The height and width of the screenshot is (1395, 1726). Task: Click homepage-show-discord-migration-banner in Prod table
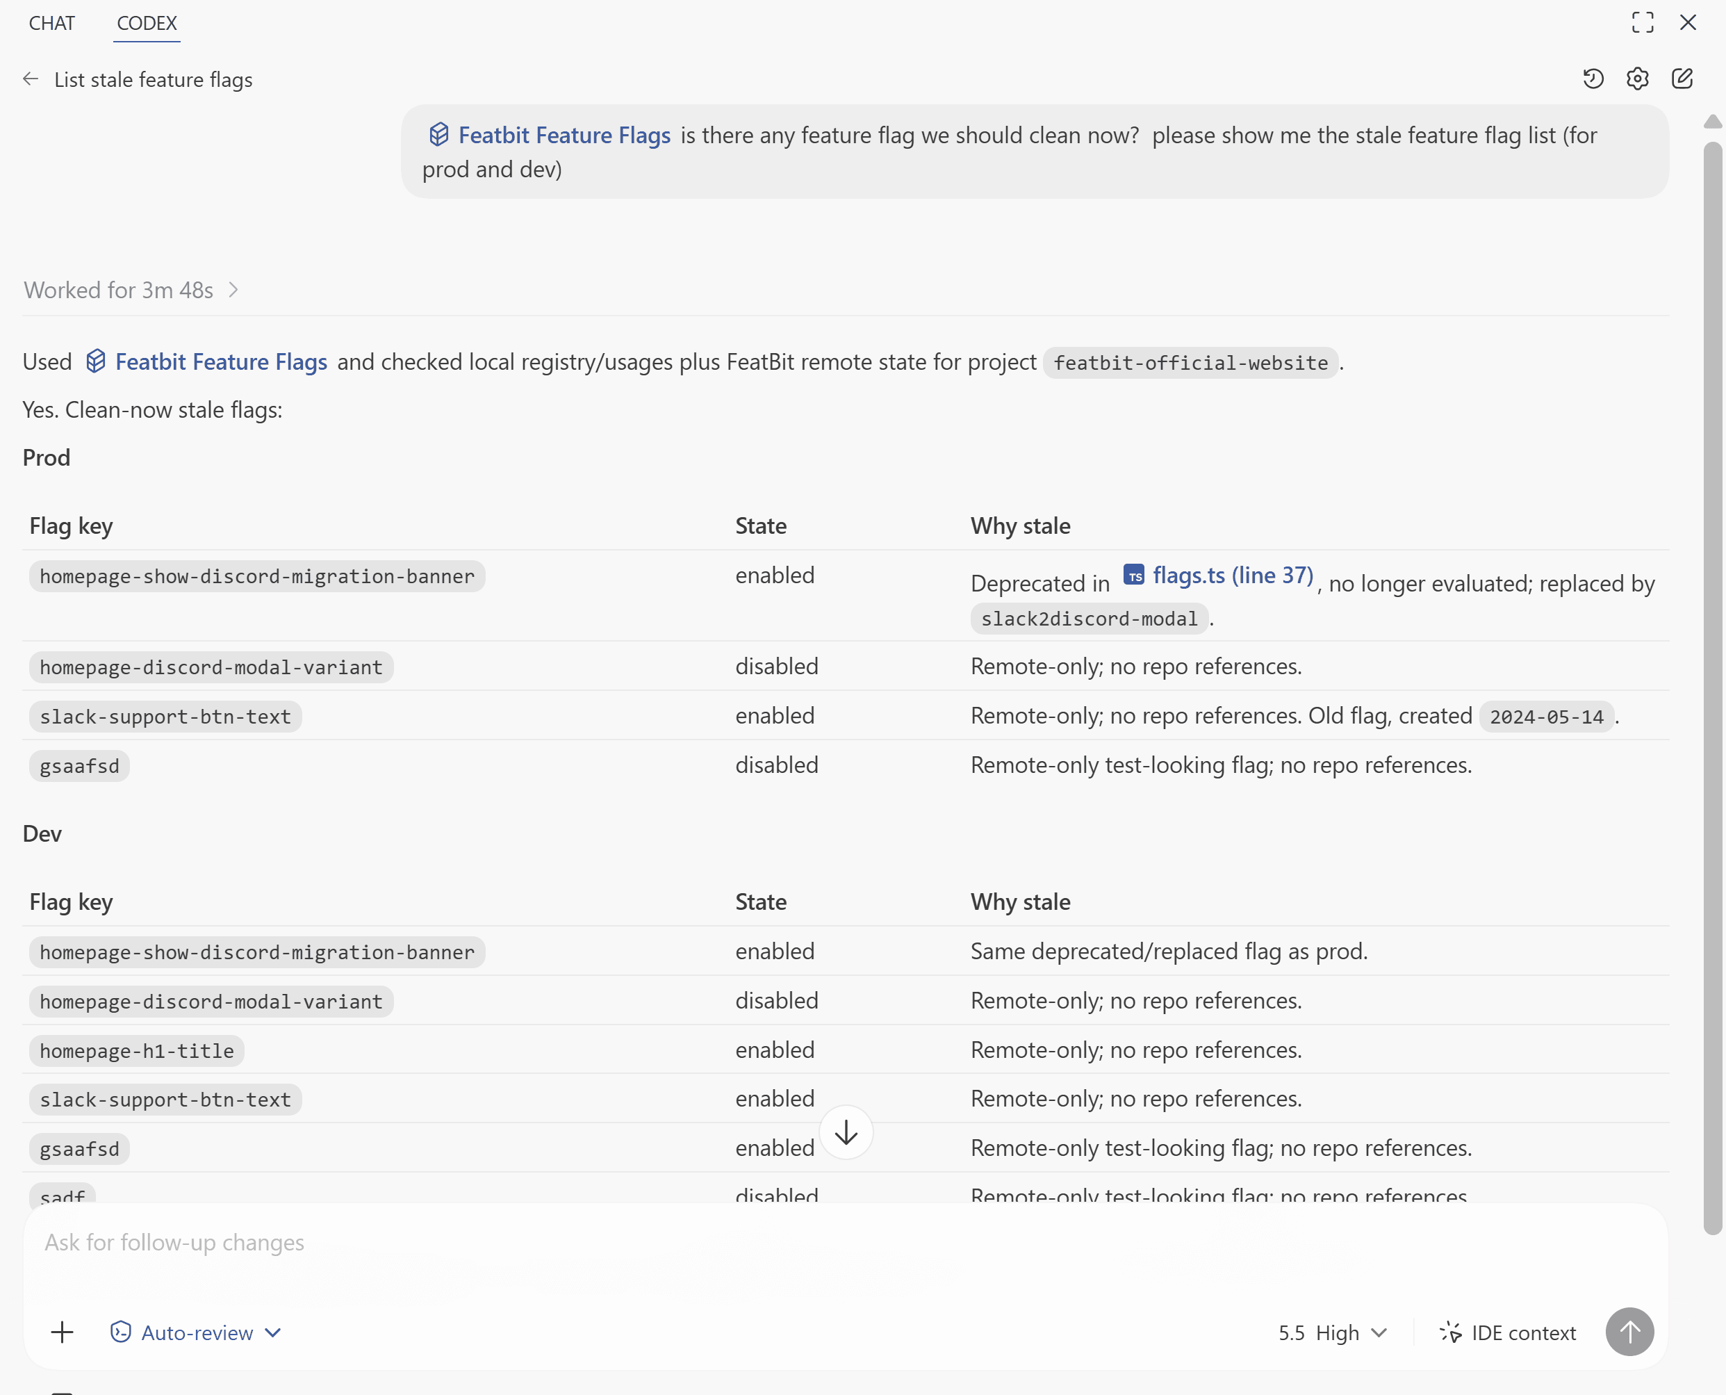pos(257,576)
